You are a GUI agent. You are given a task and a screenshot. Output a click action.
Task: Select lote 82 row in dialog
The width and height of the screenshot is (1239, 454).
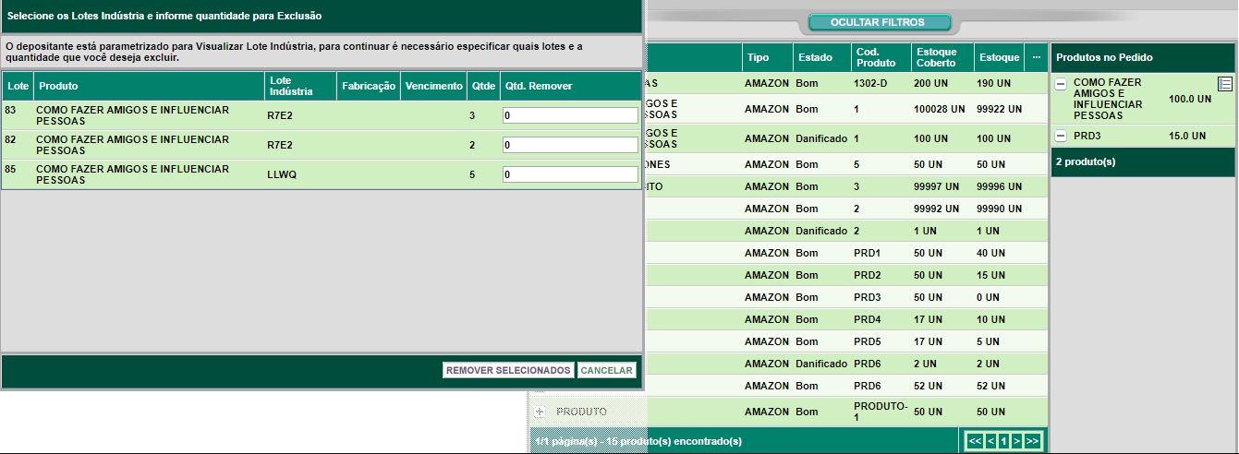pos(322,145)
